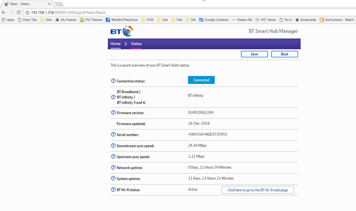Click the address bar URL
Image resolution: width=356 pixels, height=211 pixels.
[68, 12]
